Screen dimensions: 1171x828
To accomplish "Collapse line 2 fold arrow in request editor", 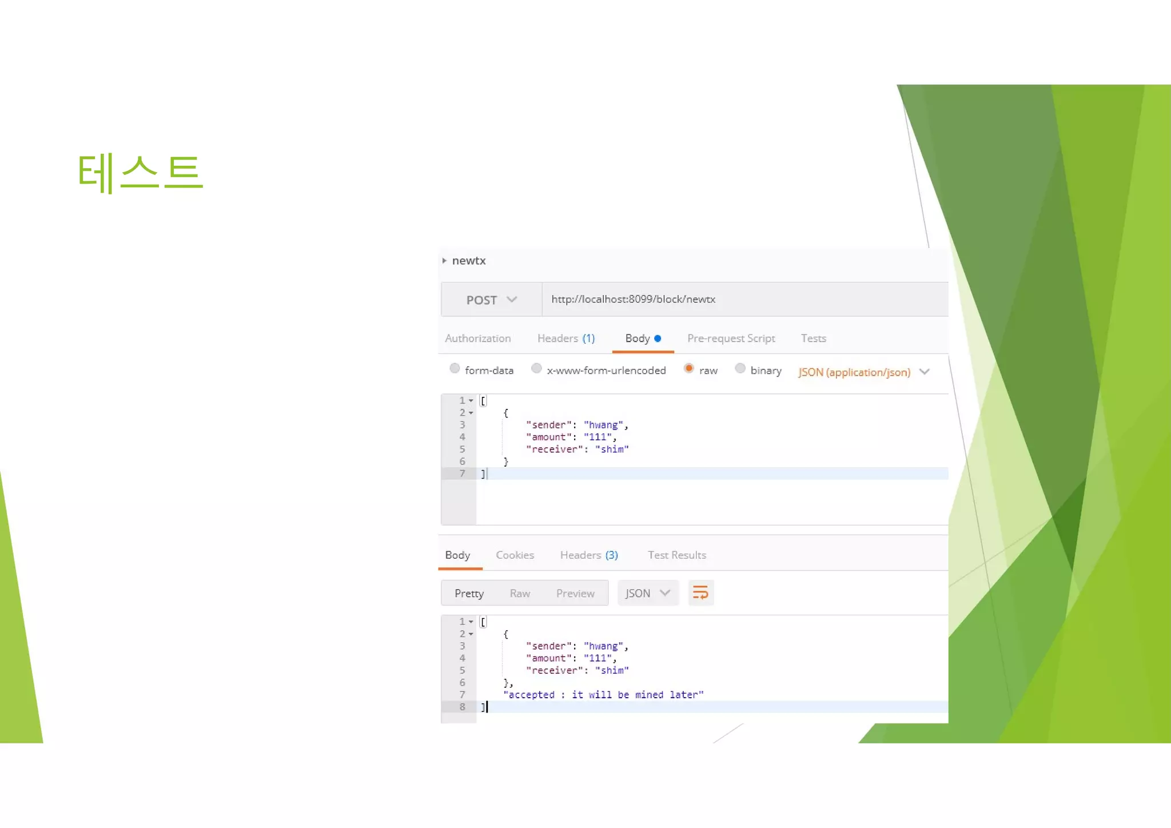I will [471, 413].
